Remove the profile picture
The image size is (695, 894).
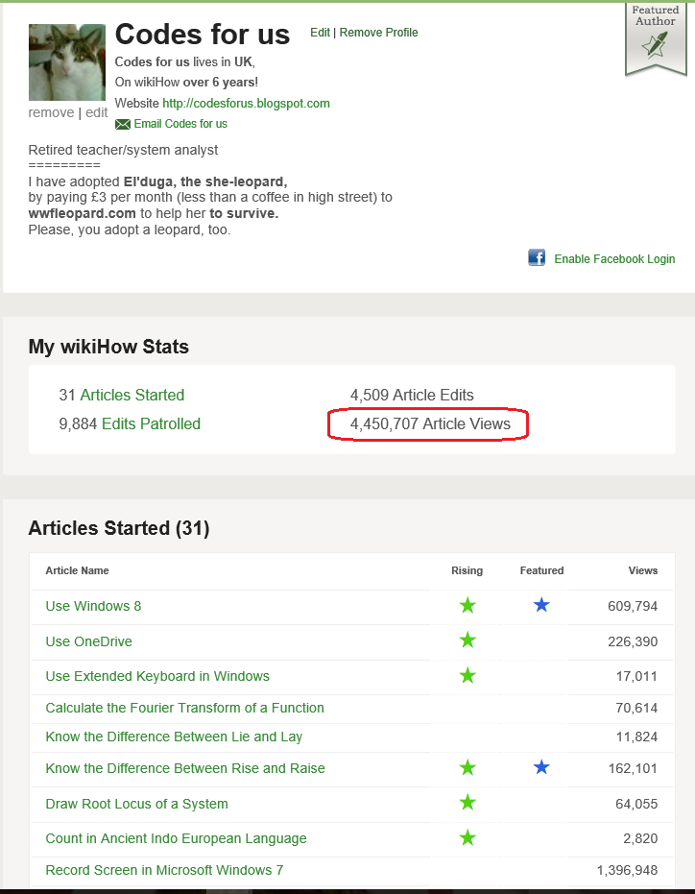click(51, 112)
